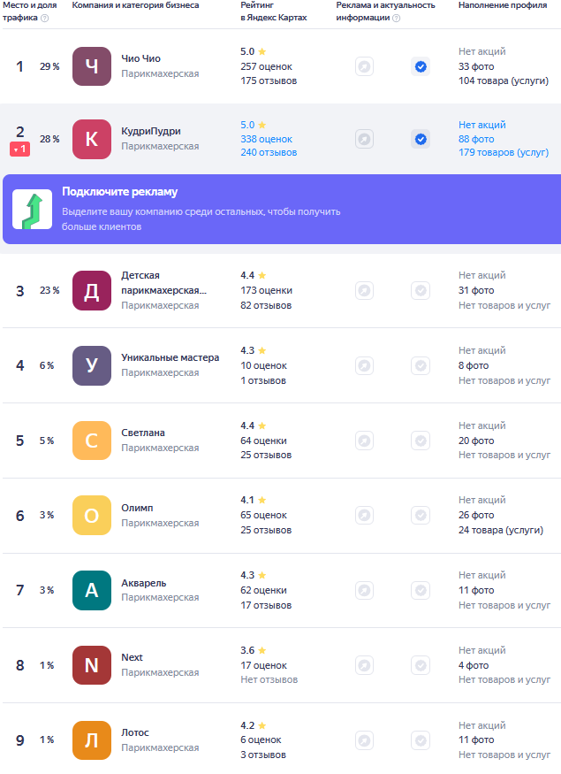Click 26 фото in the Олимп row
This screenshot has width=561, height=774.
click(476, 516)
